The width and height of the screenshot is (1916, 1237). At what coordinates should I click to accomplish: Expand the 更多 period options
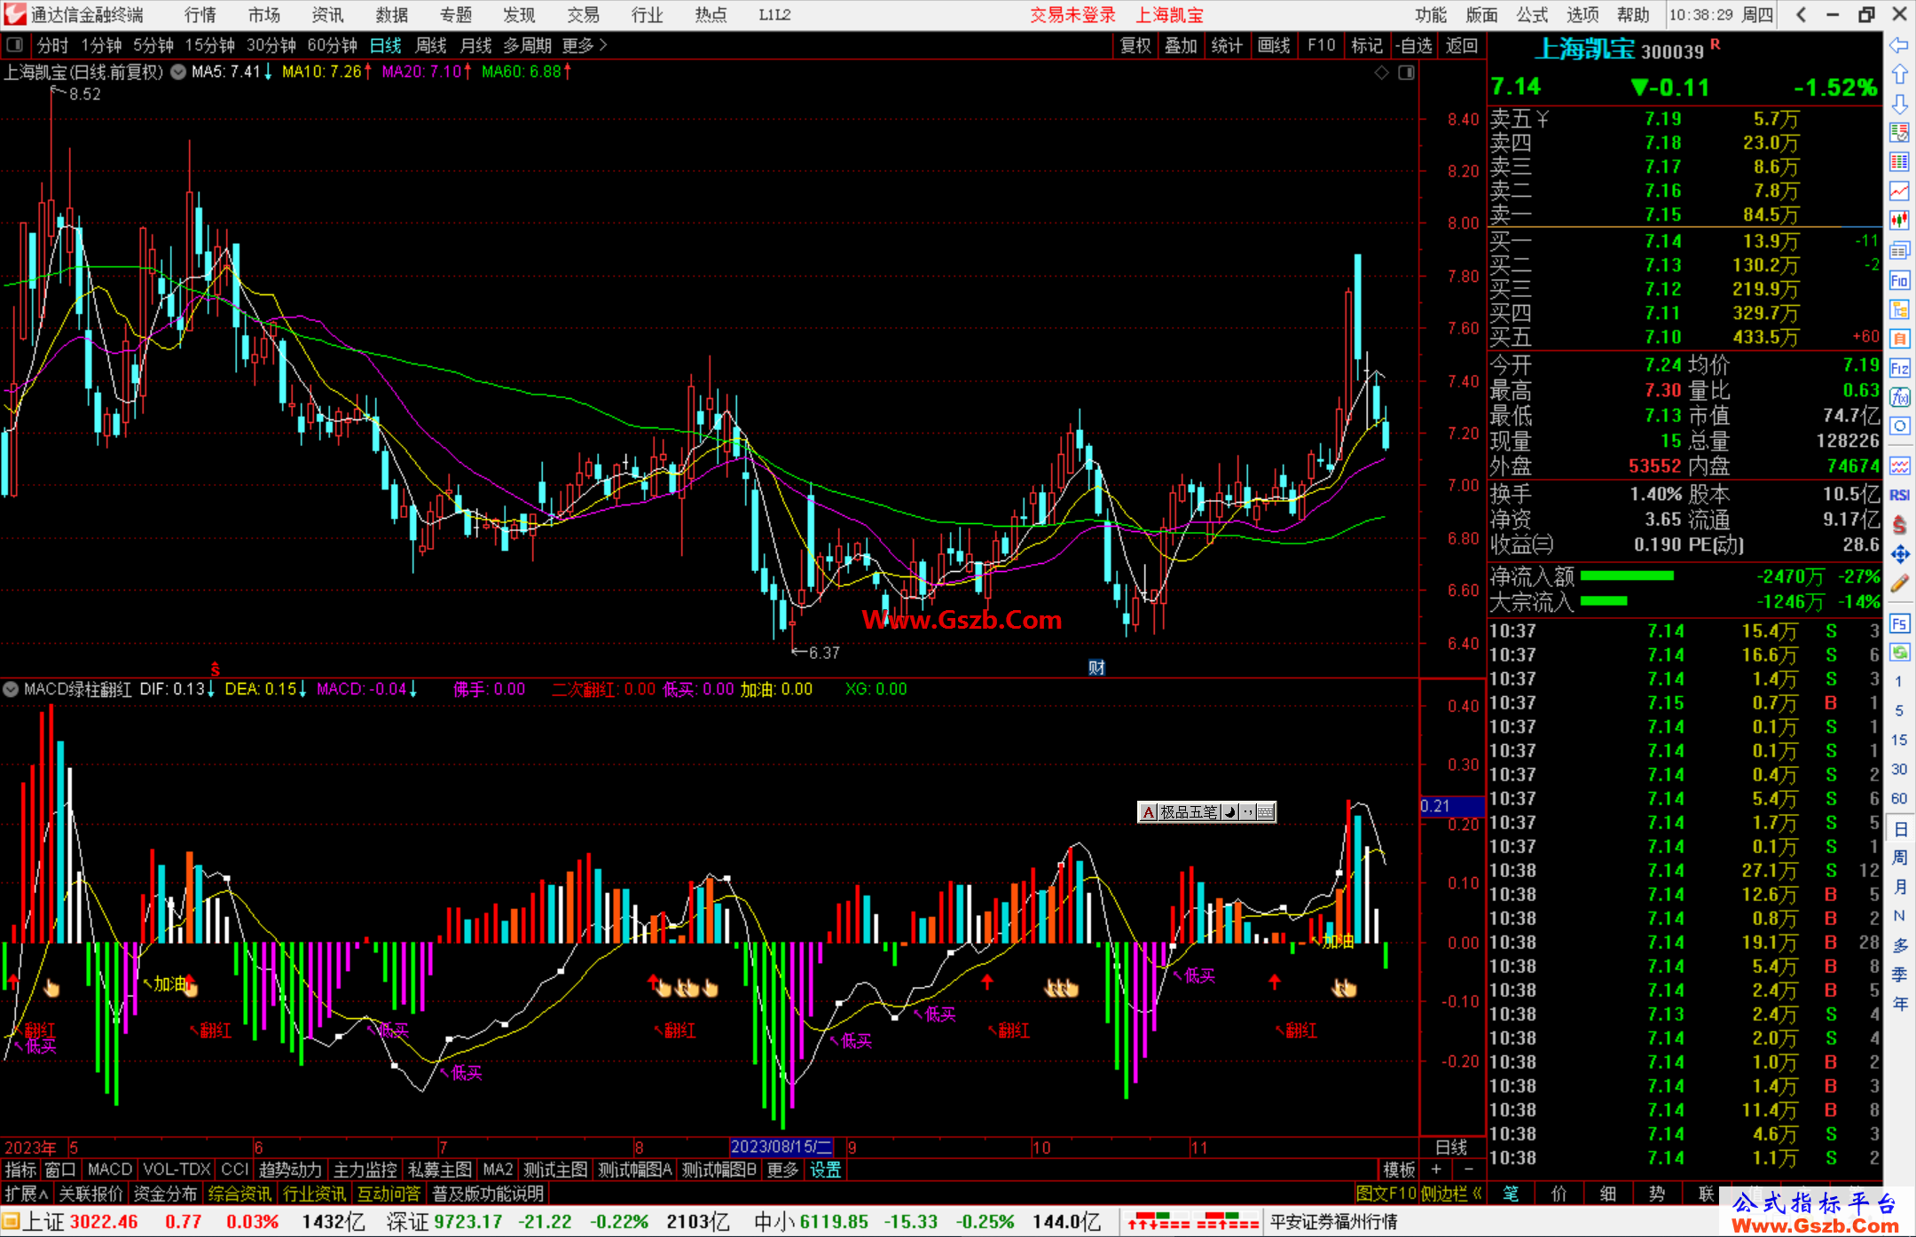[585, 45]
